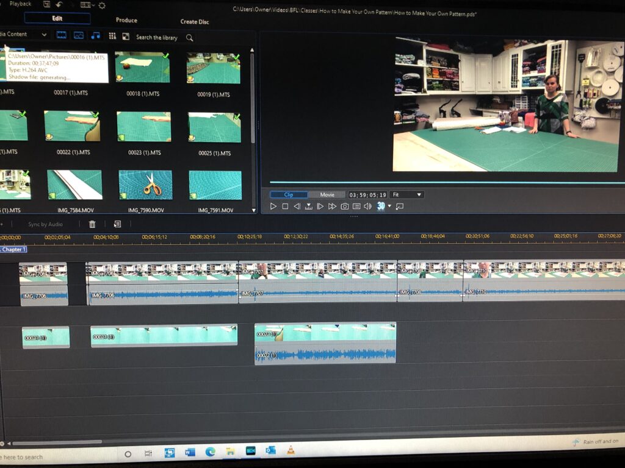Viewport: 625px width, 468px height.
Task: Click the undock preview window icon
Action: click(400, 207)
